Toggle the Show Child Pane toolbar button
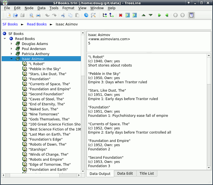Viewport: 213px width, 185px height. (191, 15)
